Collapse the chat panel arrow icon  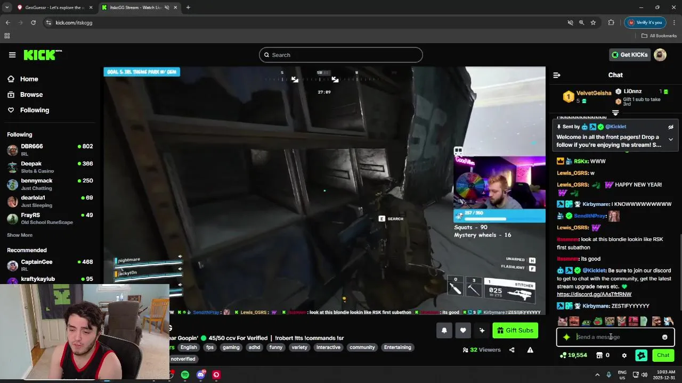point(557,75)
